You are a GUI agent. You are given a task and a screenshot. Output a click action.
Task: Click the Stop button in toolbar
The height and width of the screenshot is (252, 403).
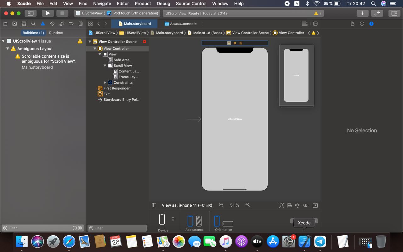(62, 13)
